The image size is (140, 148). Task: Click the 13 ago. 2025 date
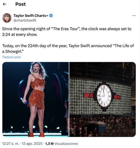(32, 144)
